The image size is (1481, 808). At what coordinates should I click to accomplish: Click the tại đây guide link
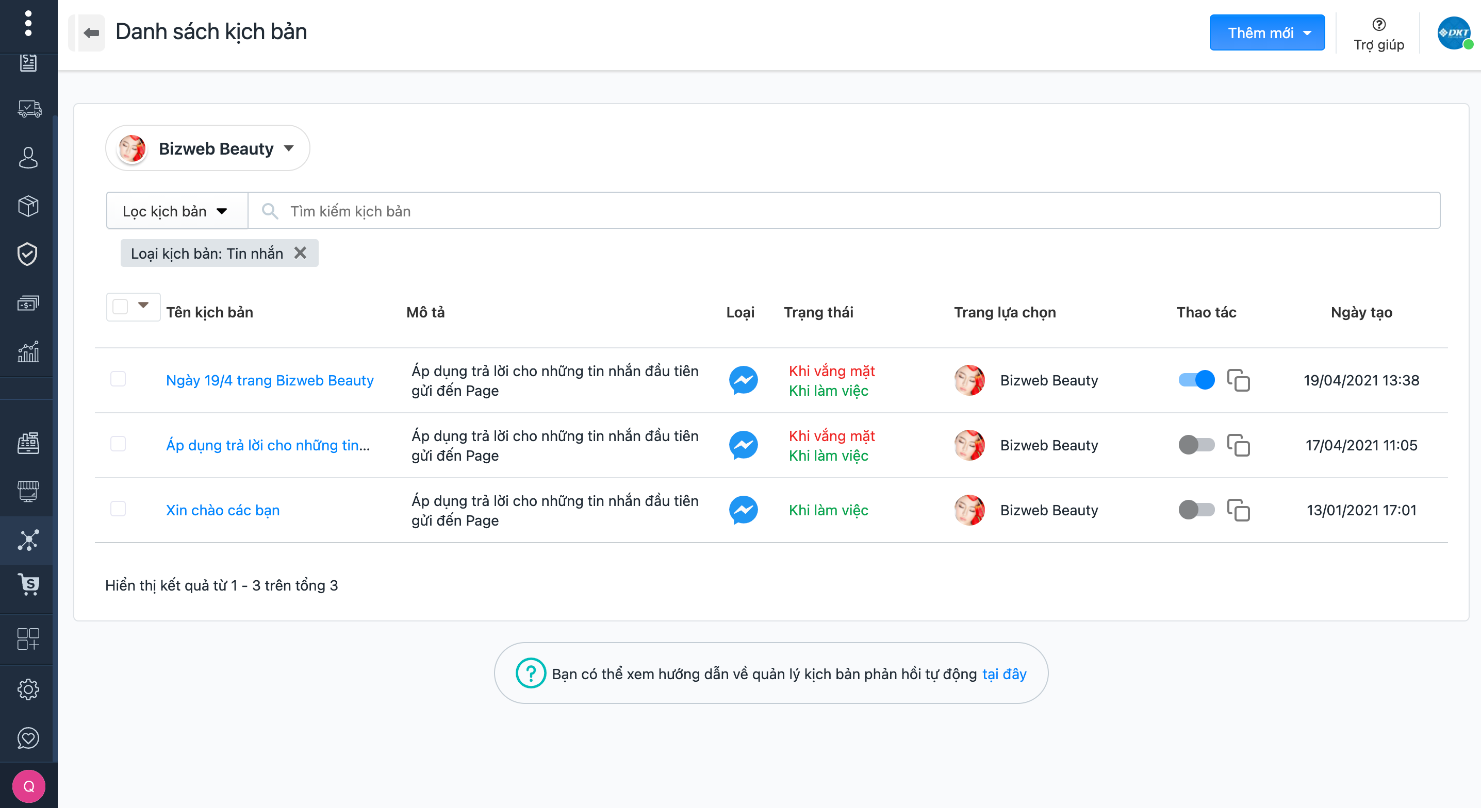click(1004, 674)
